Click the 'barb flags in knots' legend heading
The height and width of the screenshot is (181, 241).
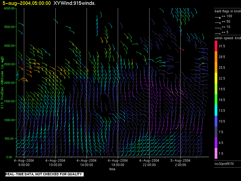[228, 11]
